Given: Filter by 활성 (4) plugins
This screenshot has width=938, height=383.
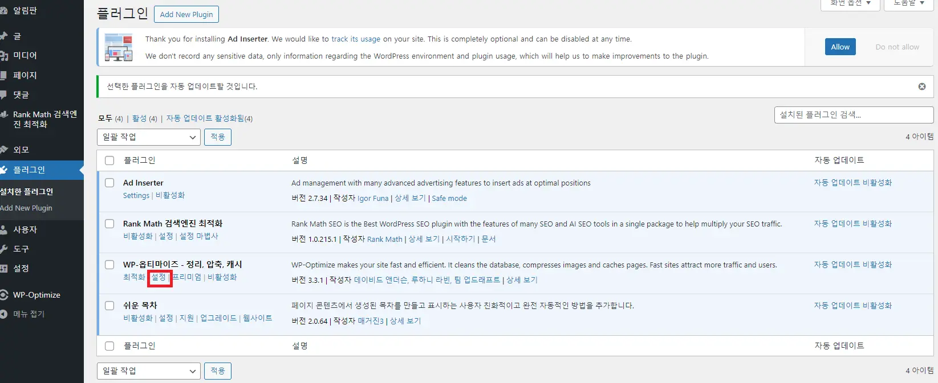Looking at the screenshot, I should click(145, 118).
